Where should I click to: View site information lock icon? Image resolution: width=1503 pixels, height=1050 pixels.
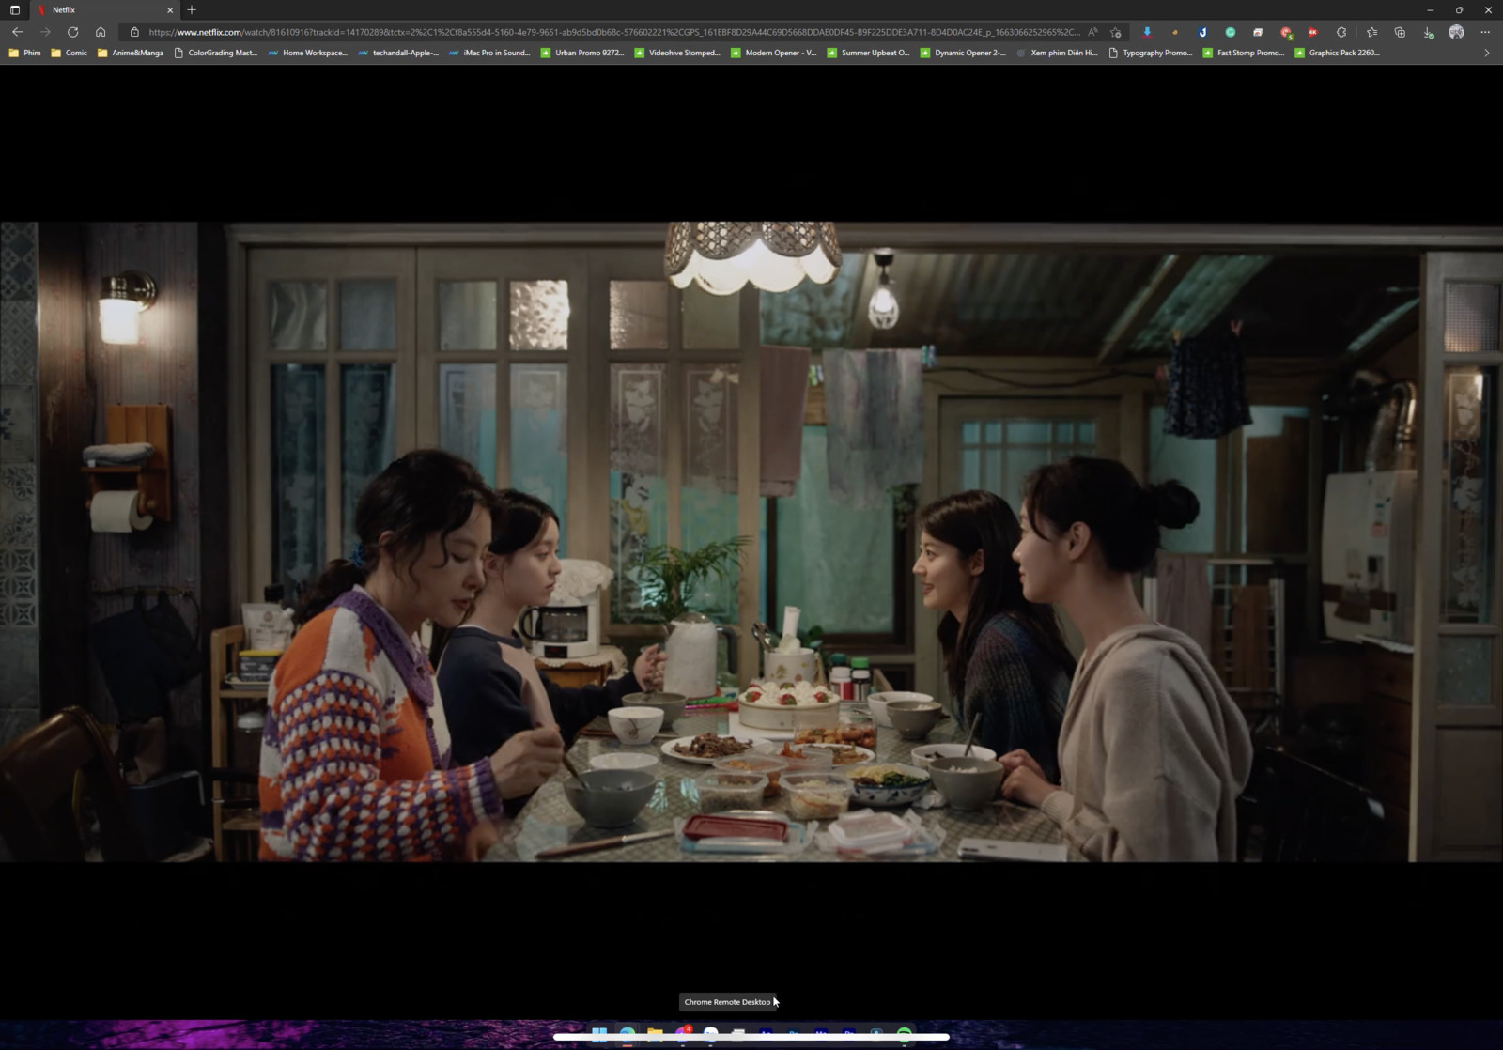(134, 32)
